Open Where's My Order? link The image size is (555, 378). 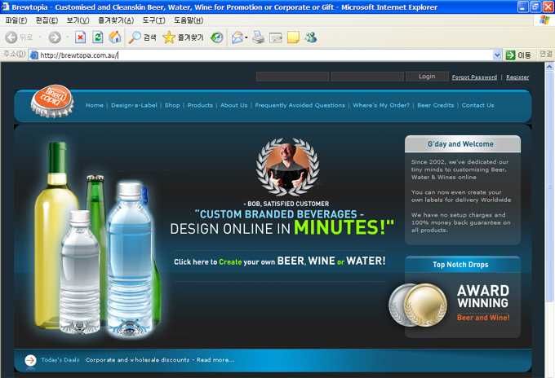(381, 105)
